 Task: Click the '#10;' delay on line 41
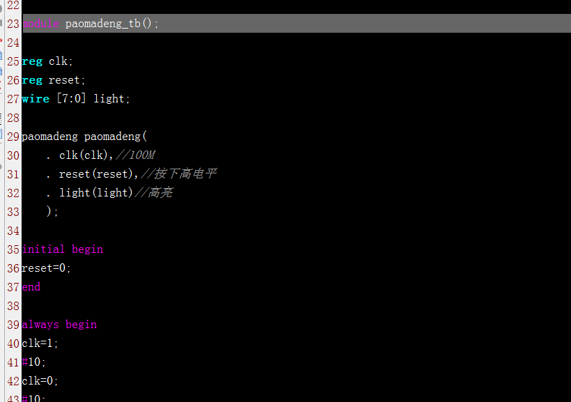point(33,362)
